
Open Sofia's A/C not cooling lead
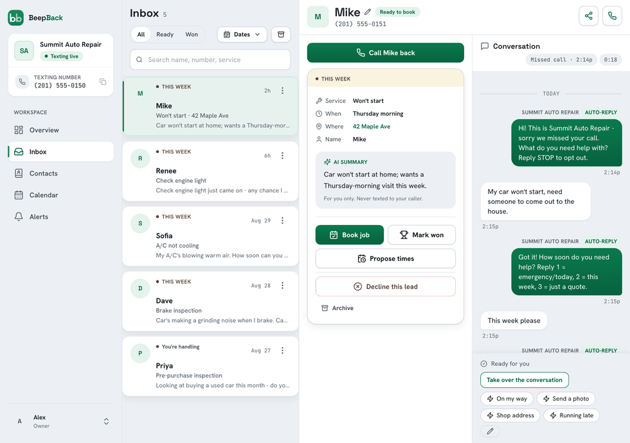[210, 236]
